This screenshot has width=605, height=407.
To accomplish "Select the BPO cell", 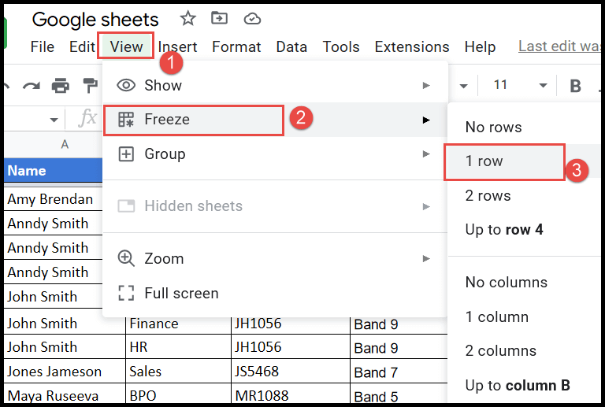I will [x=178, y=395].
